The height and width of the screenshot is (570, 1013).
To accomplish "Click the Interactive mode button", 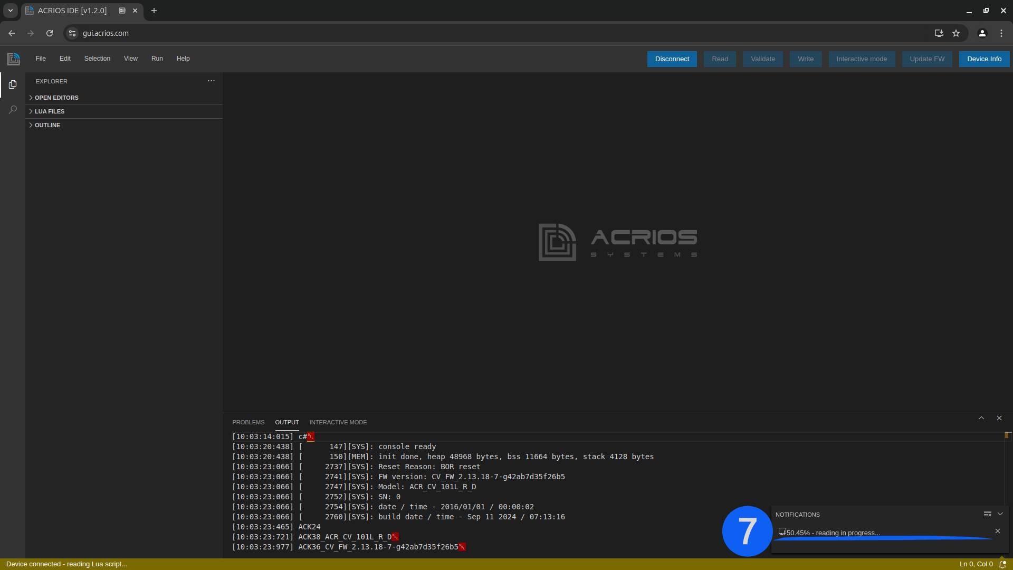I will click(x=862, y=59).
